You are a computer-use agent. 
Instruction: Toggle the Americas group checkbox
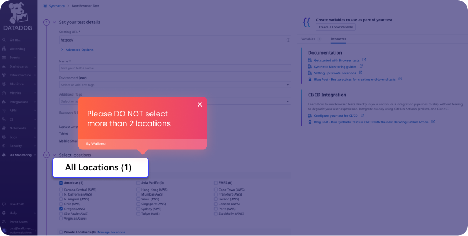pyautogui.click(x=61, y=182)
